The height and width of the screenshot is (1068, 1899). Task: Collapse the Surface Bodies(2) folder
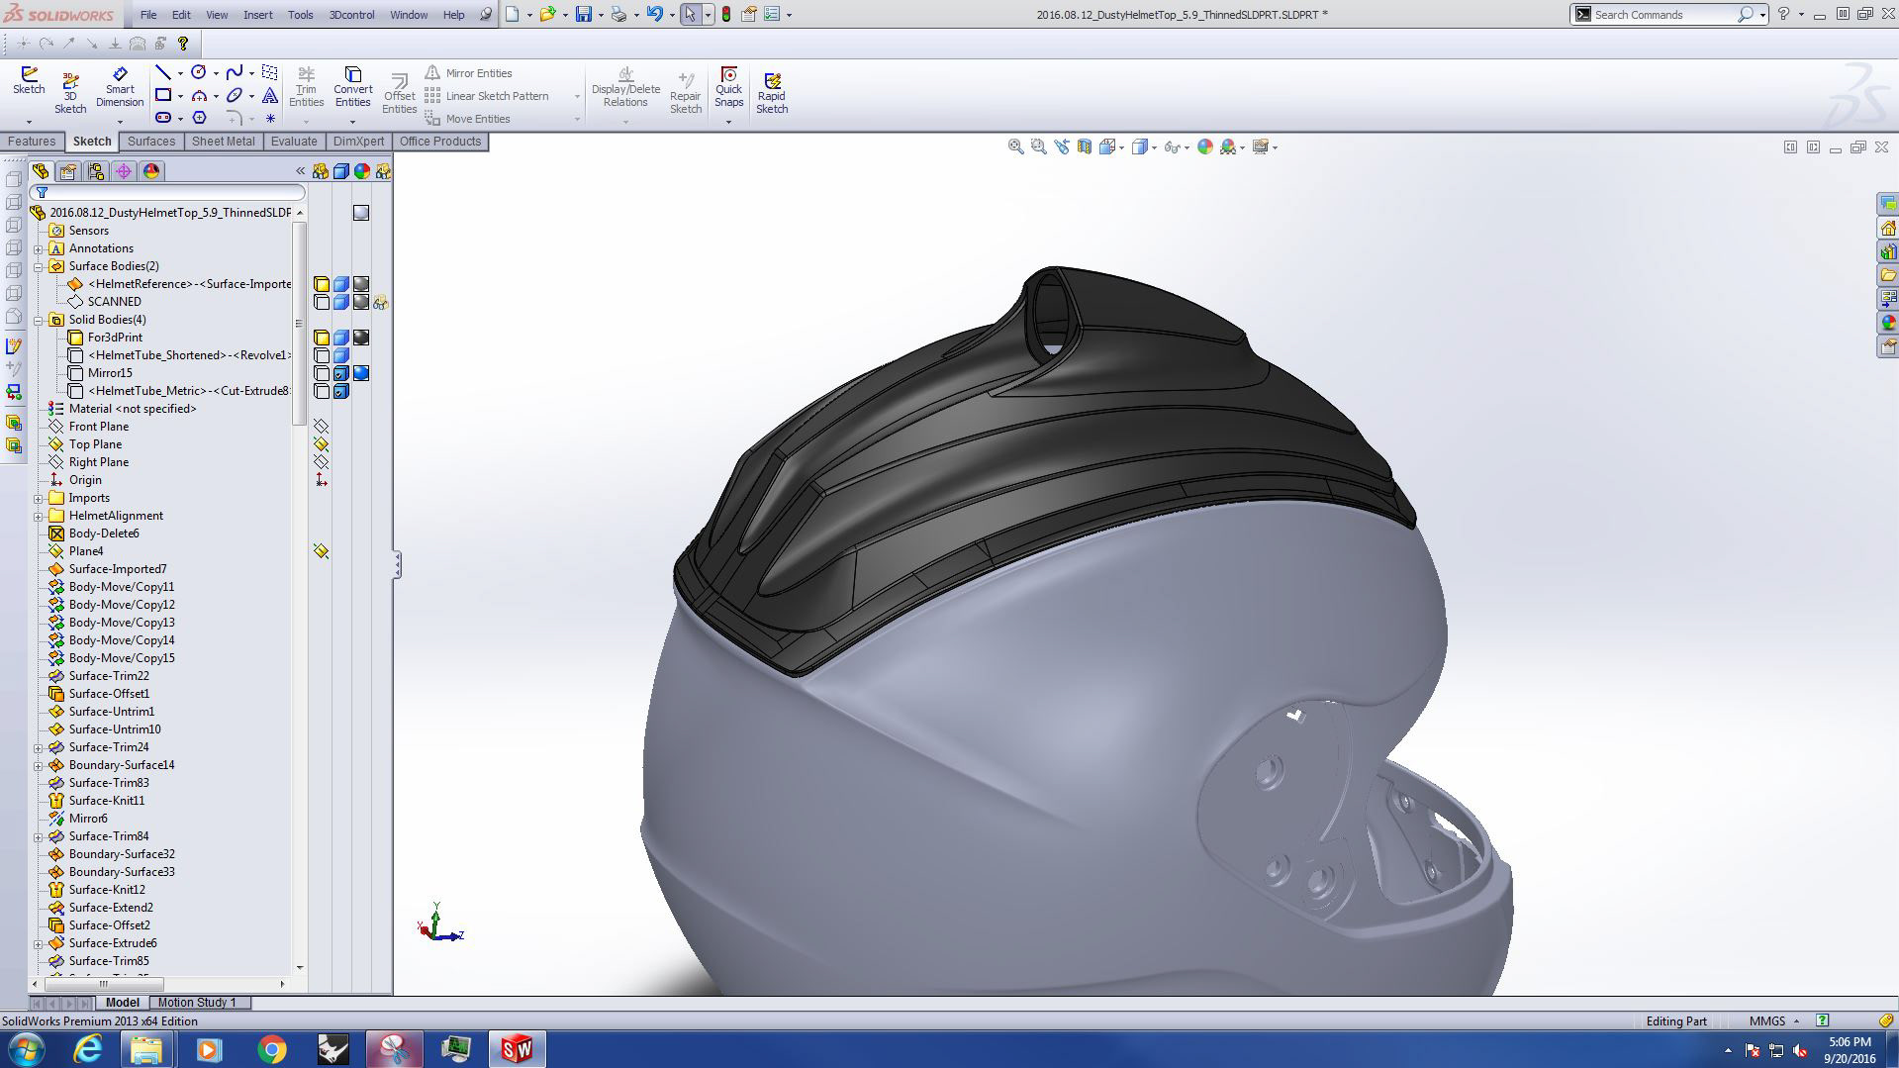pos(39,266)
